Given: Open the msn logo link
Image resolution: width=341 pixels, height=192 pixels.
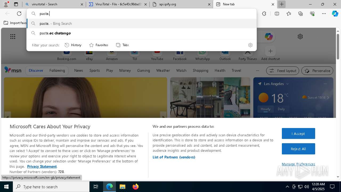Looking at the screenshot, I should 13,70.
